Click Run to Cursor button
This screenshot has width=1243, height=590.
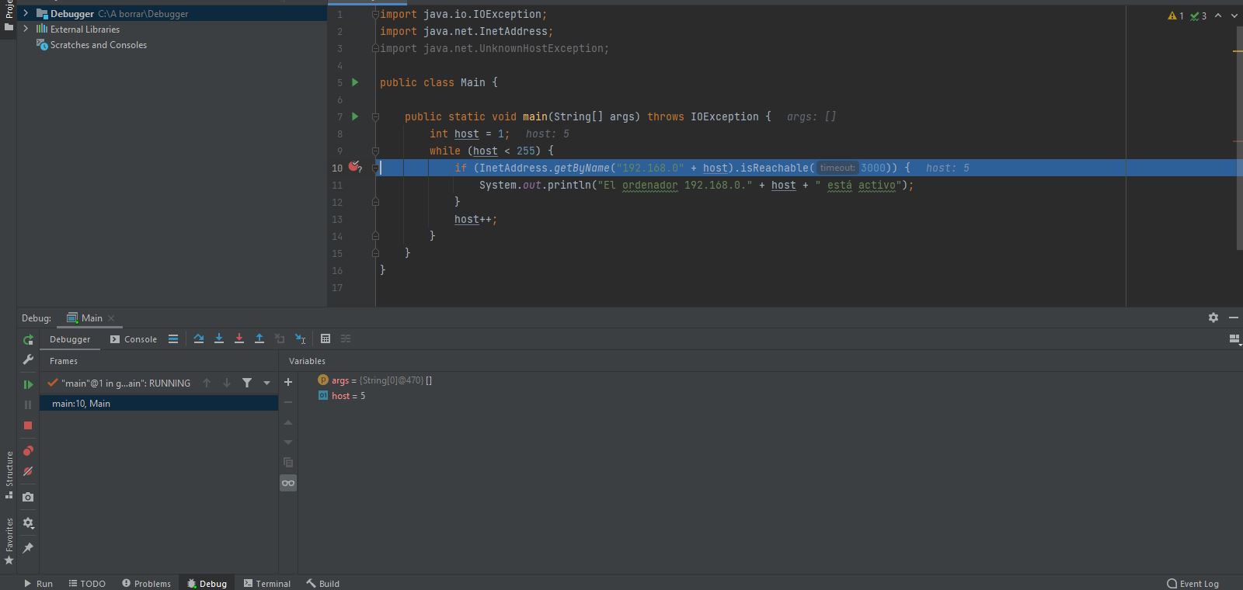click(301, 338)
